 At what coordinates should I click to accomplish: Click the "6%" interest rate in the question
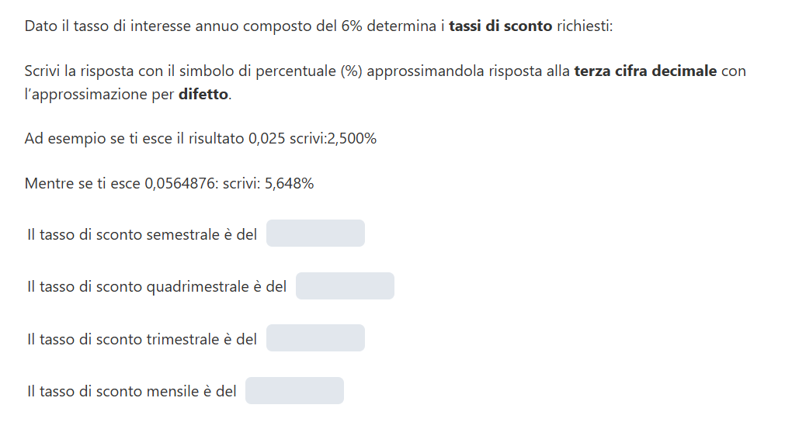coord(350,26)
